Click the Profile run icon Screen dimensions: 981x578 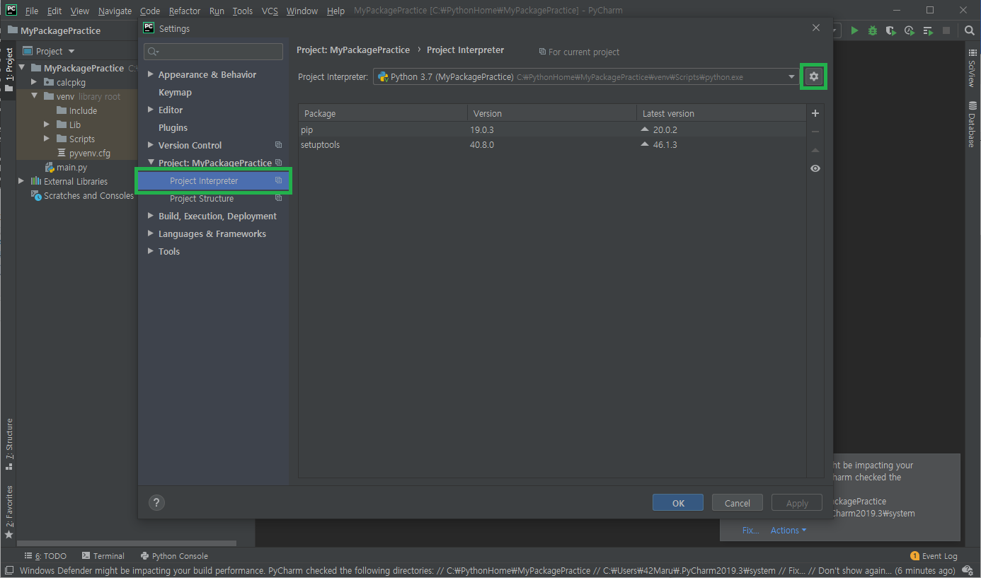point(910,30)
